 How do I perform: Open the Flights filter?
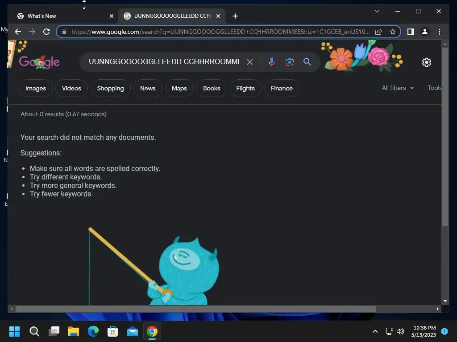(x=245, y=88)
